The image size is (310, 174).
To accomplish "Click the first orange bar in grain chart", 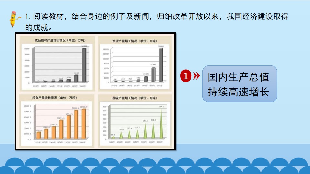I will click(38, 135).
